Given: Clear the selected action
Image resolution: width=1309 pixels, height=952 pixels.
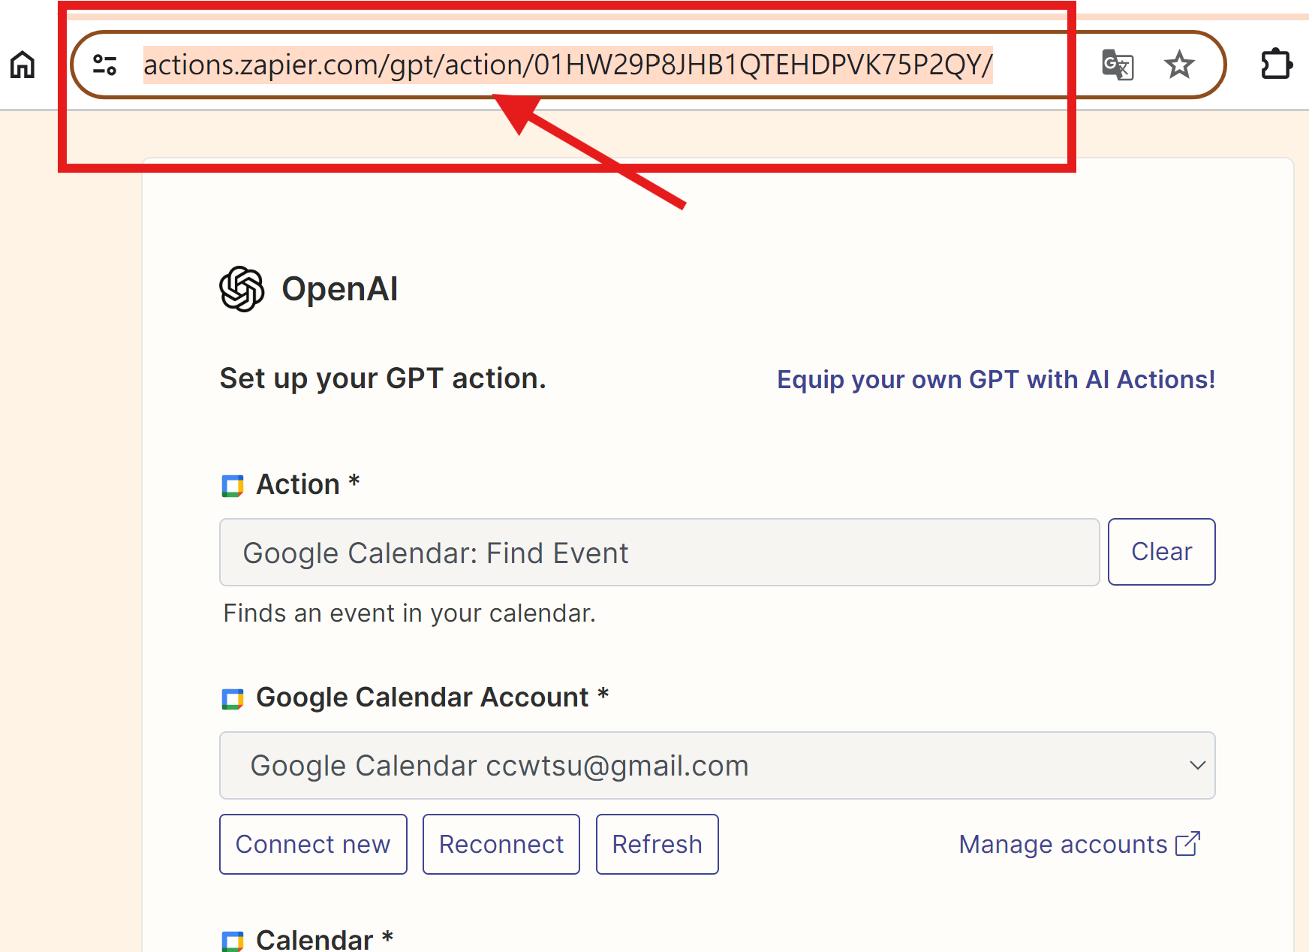Looking at the screenshot, I should tap(1161, 552).
